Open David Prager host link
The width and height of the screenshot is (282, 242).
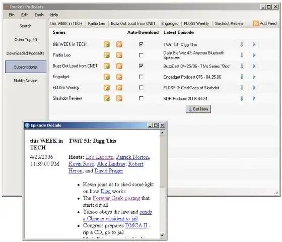[109, 171]
